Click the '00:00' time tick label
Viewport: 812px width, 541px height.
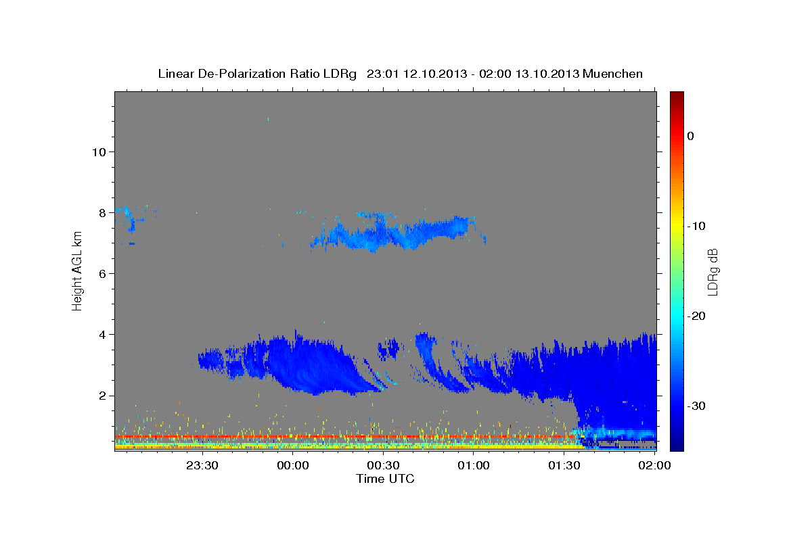293,465
